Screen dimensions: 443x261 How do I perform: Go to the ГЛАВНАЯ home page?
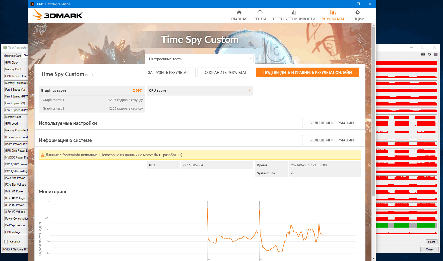(x=239, y=16)
